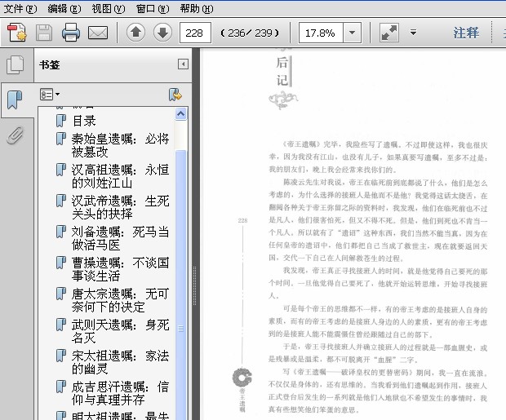Click bookmark icon beside 汉武帝遗嘱
This screenshot has height=420, width=506.
(x=60, y=201)
